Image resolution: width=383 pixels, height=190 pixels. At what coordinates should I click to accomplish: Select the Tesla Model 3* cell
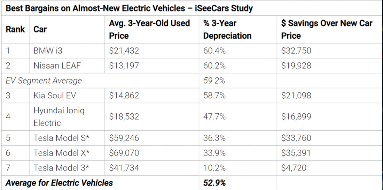click(x=62, y=168)
